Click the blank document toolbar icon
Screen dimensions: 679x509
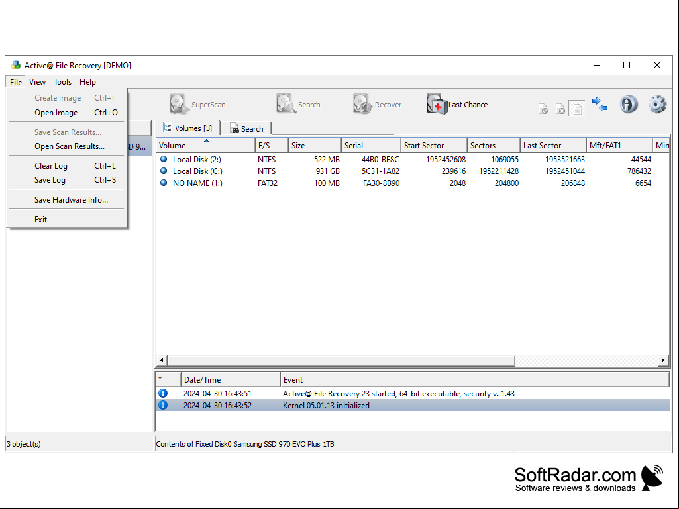[x=577, y=109]
